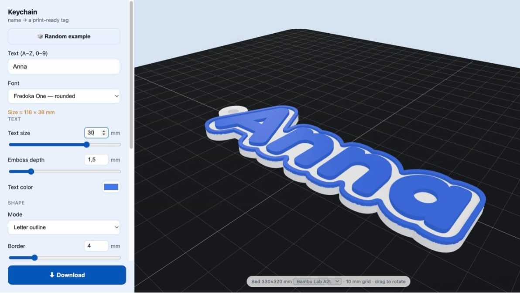
Task: Click the Download button
Action: (67, 275)
